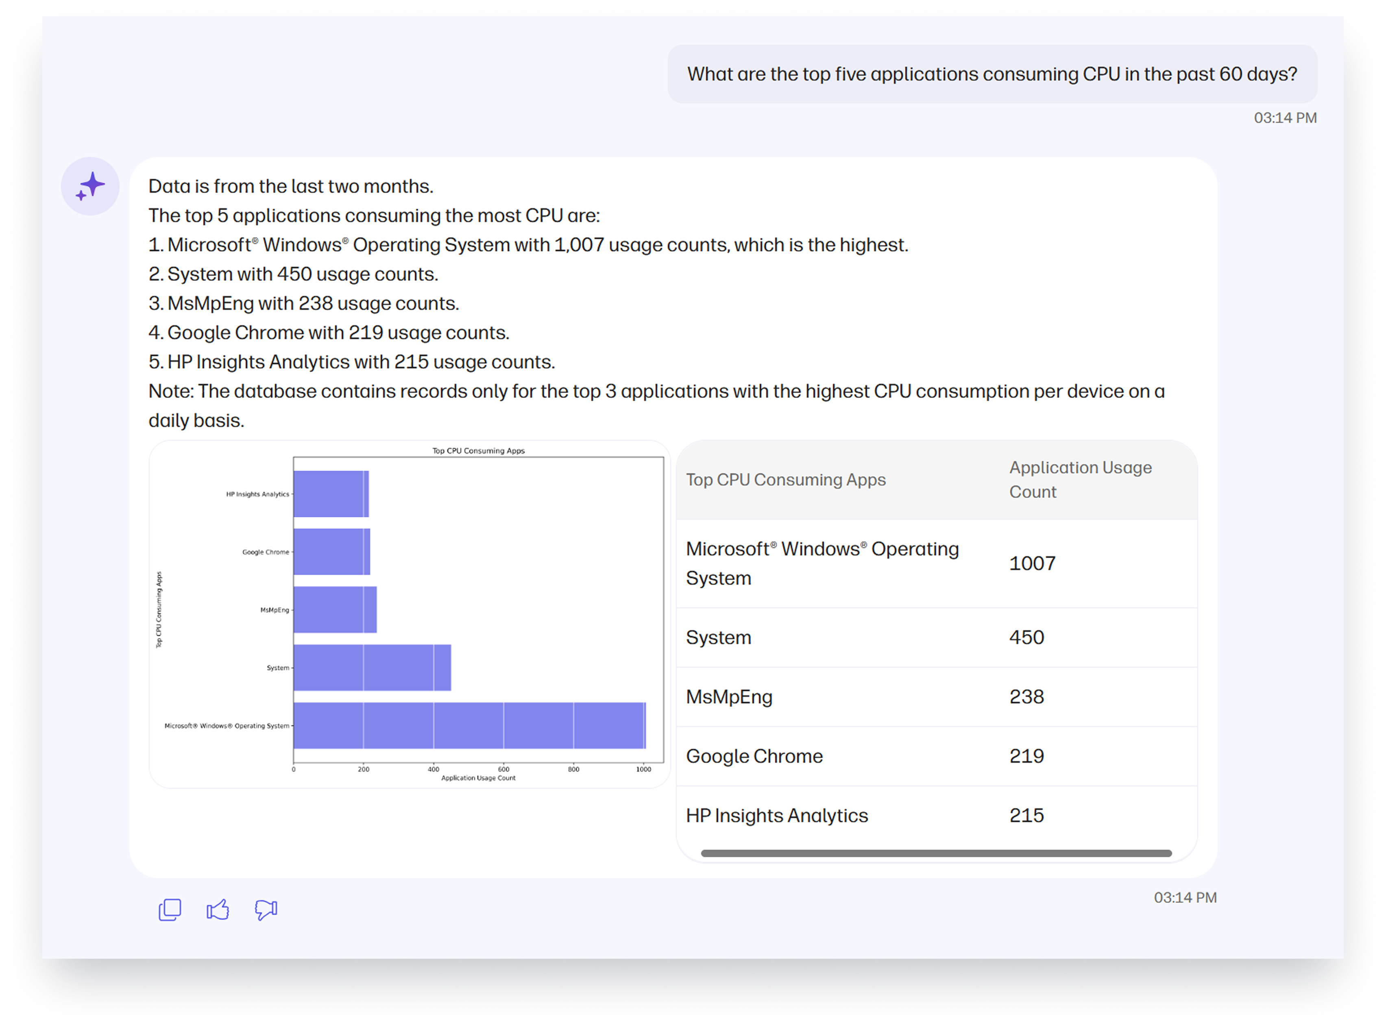Select the 215 usage count cell
This screenshot has height=1027, width=1386.
(1027, 816)
